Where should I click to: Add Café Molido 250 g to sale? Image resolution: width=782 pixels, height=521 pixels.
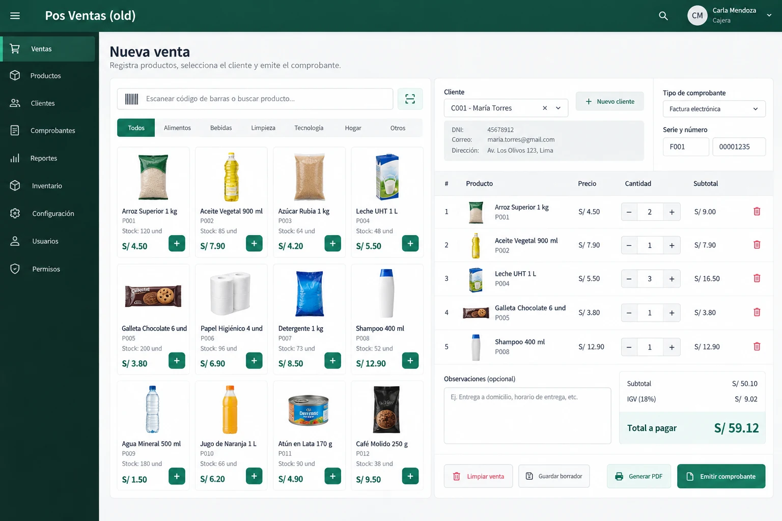point(410,476)
